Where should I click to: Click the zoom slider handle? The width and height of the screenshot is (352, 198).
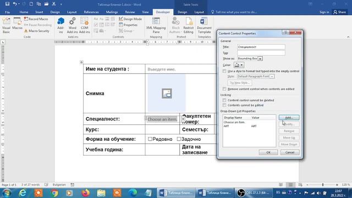(x=323, y=185)
